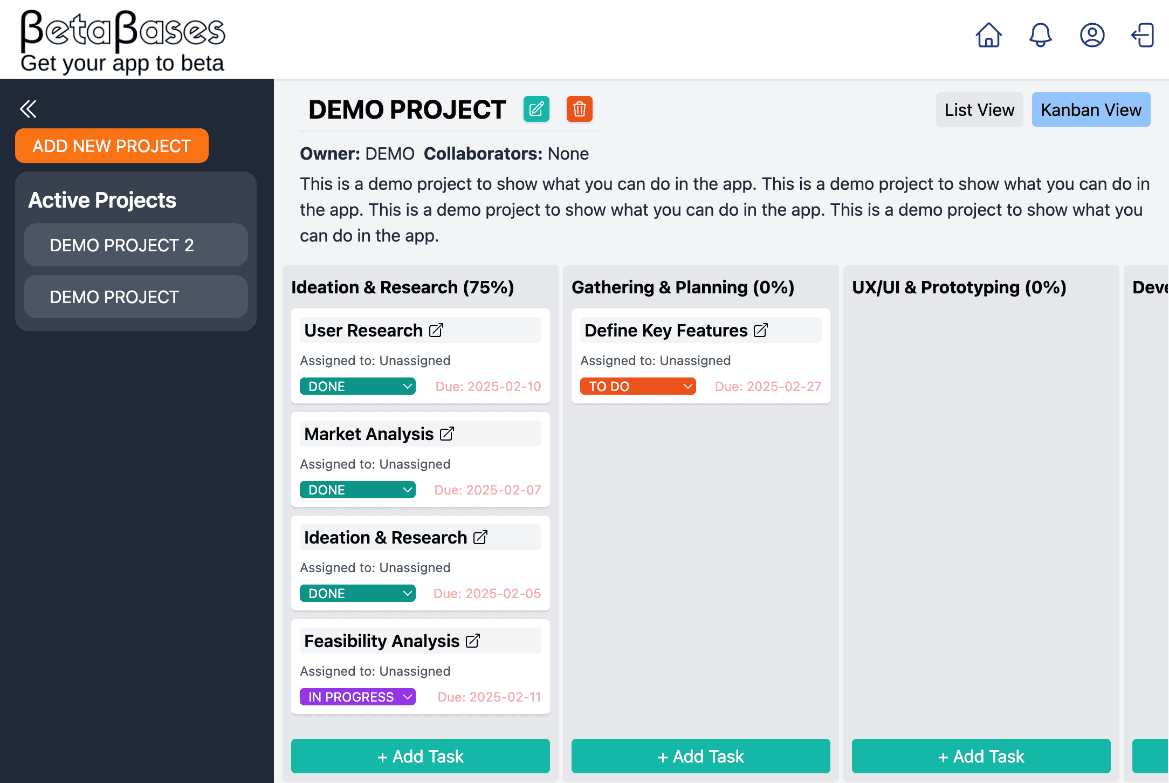The height and width of the screenshot is (783, 1169).
Task: Collapse sidebar with double chevron icon
Action: [x=28, y=109]
